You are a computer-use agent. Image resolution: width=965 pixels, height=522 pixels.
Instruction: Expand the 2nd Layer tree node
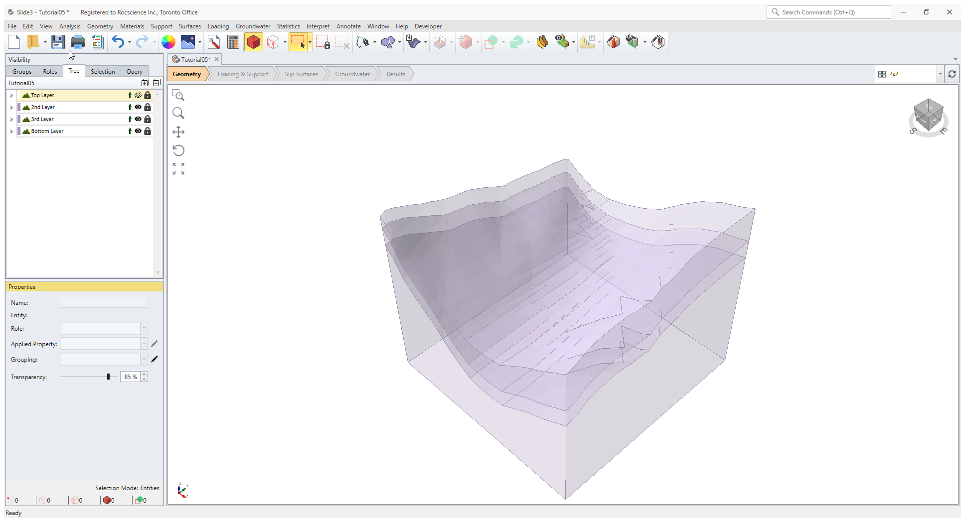(11, 107)
